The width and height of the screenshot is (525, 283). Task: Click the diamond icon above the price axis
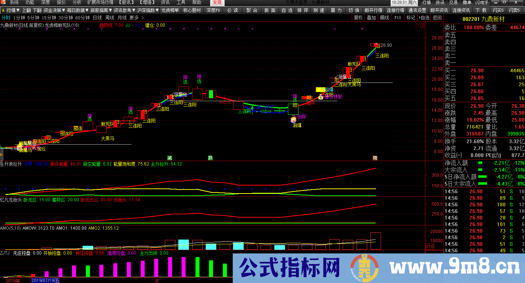point(417,25)
